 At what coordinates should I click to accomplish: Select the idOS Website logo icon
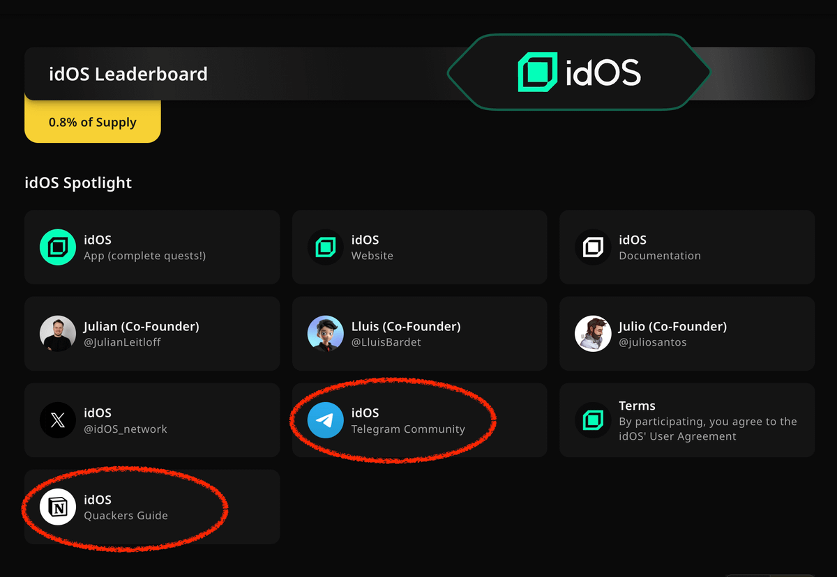click(325, 247)
